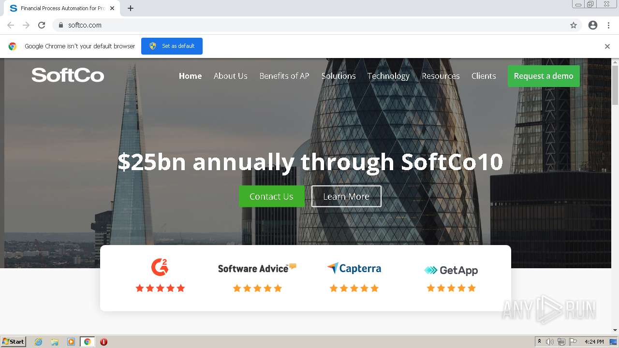Reload the page with the refresh icon

[42, 25]
